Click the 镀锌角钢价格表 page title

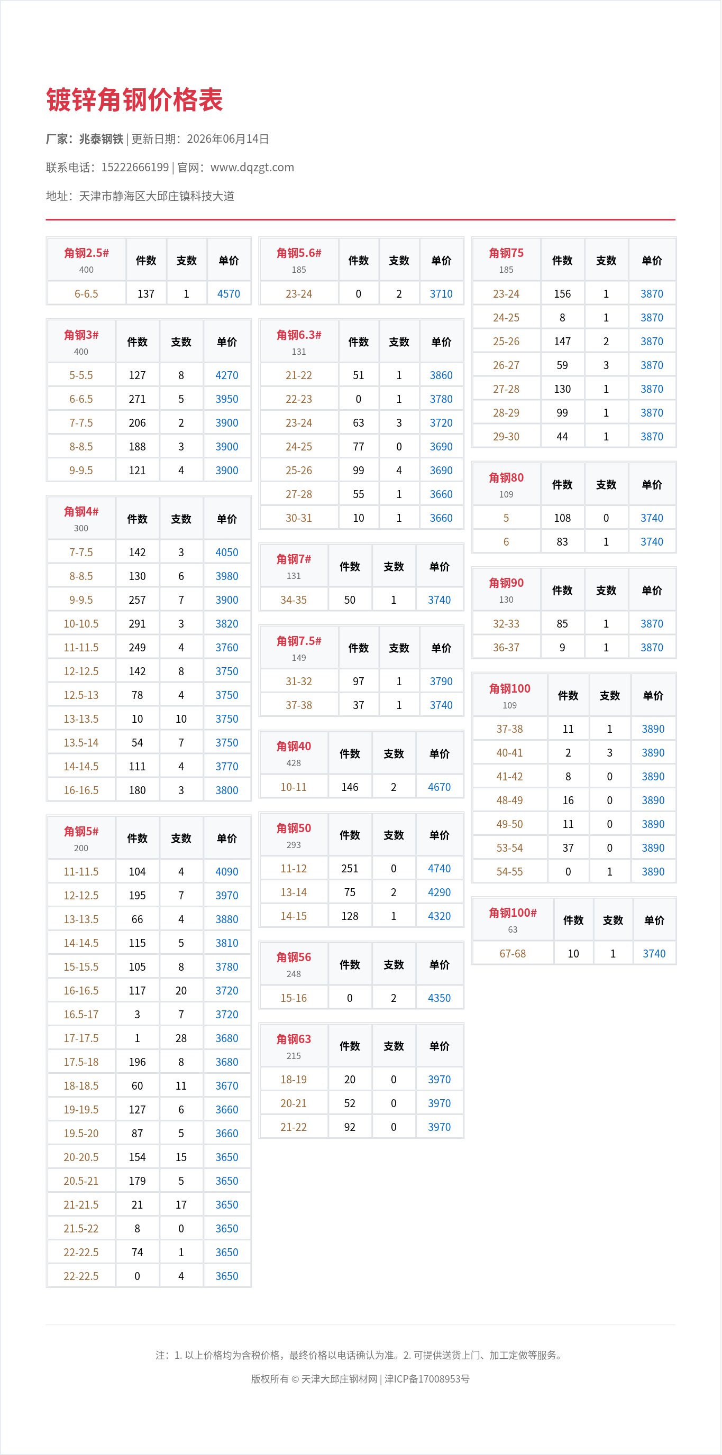click(134, 100)
